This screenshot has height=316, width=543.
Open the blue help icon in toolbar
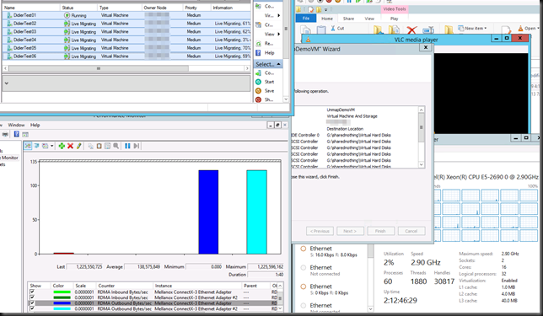[x=16, y=134]
